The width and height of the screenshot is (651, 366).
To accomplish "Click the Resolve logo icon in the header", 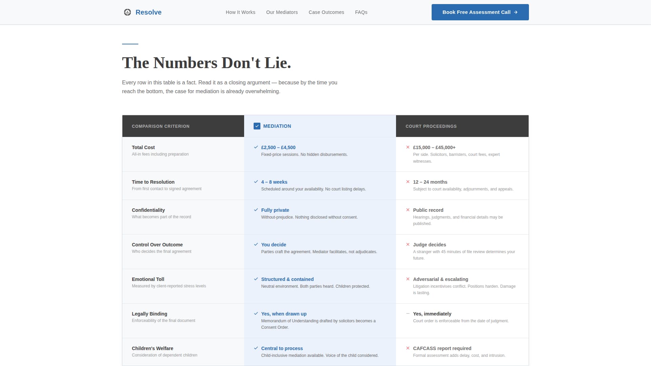I will tap(127, 12).
